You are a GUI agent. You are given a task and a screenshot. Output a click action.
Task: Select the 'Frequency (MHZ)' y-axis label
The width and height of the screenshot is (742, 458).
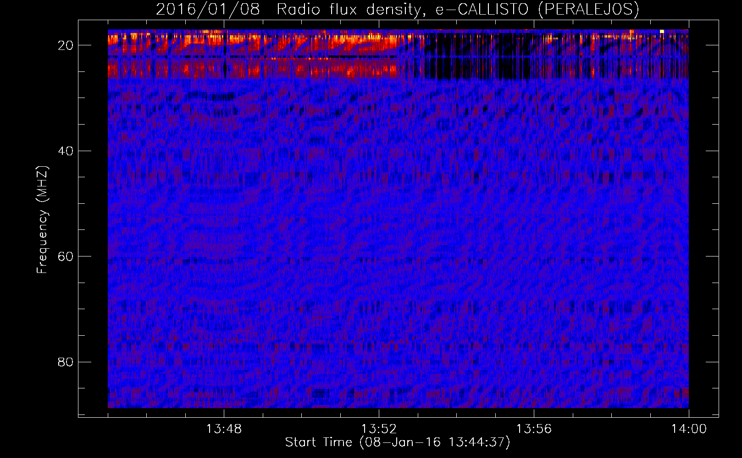tap(42, 220)
